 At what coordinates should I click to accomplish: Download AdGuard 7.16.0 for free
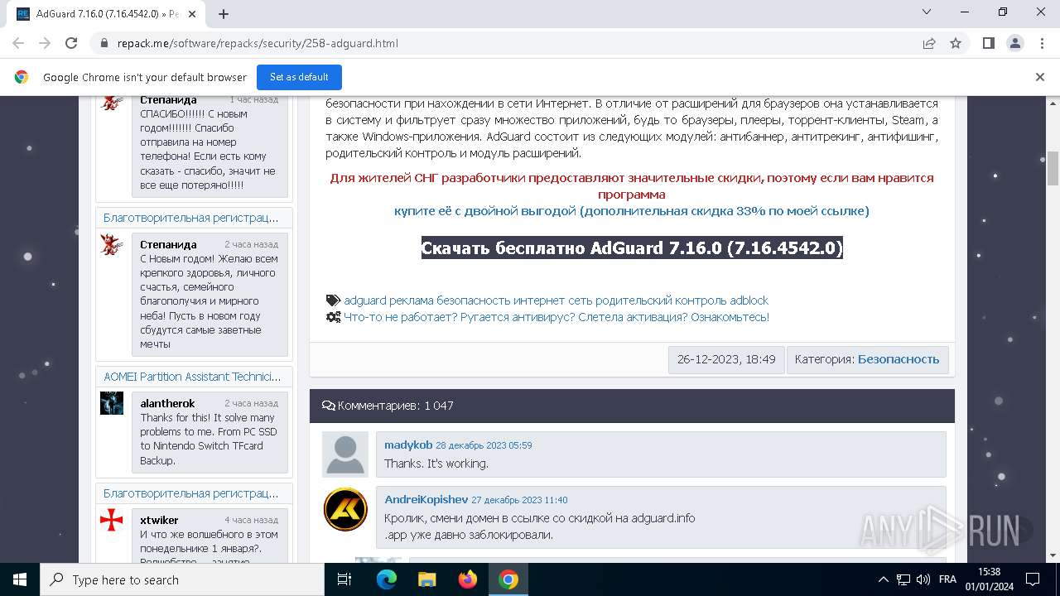pos(632,248)
